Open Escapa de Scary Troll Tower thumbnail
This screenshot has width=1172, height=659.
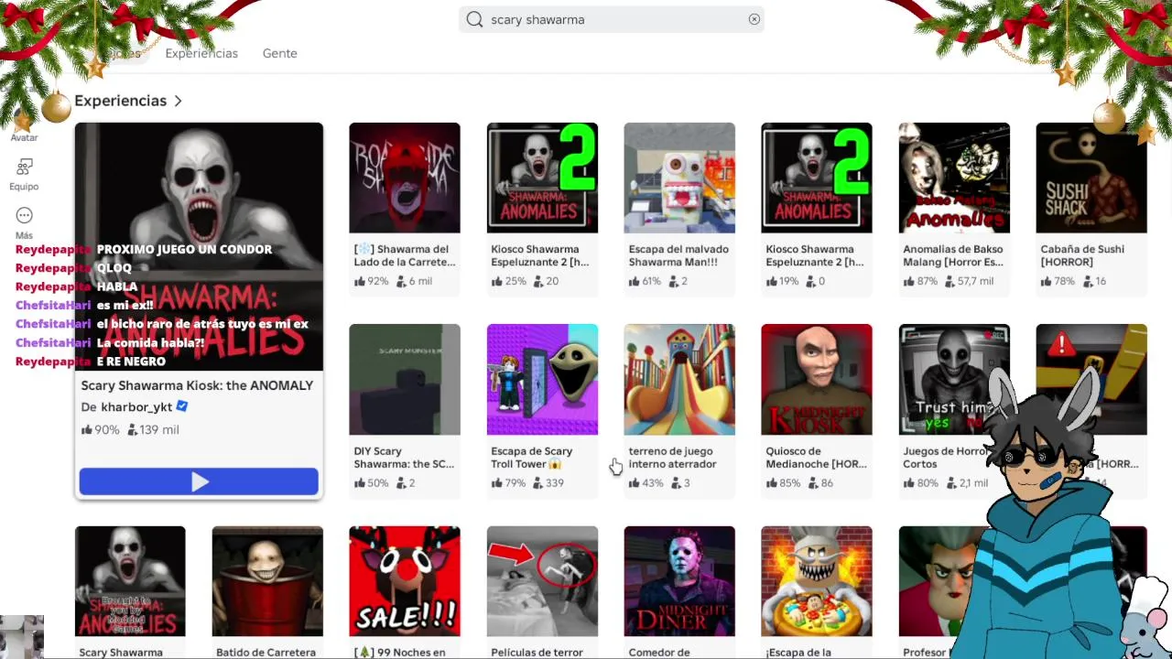point(542,379)
